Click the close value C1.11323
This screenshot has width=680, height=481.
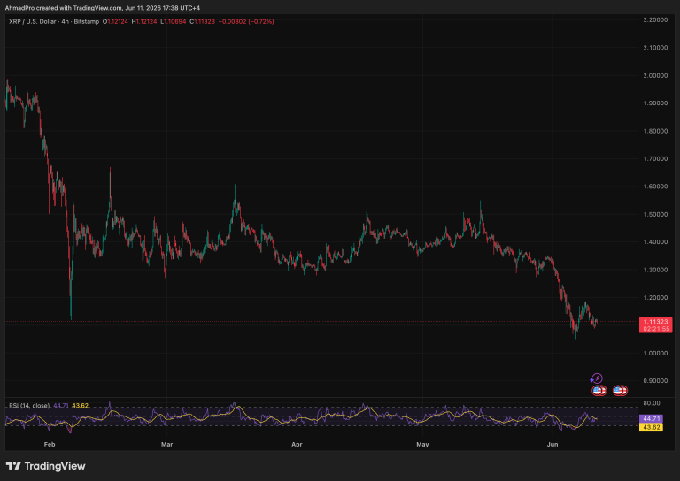click(x=203, y=21)
